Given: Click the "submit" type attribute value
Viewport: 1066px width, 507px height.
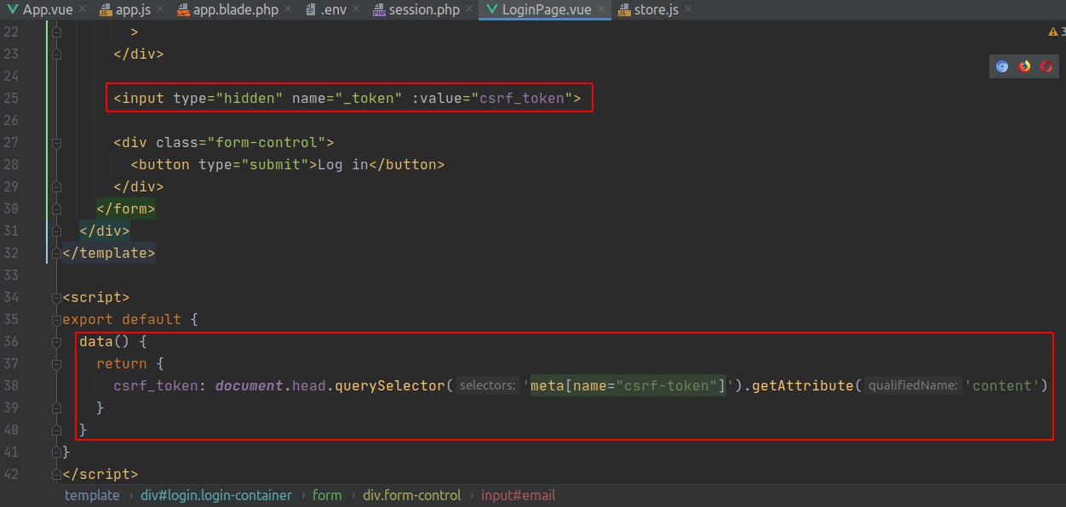Looking at the screenshot, I should coord(275,164).
